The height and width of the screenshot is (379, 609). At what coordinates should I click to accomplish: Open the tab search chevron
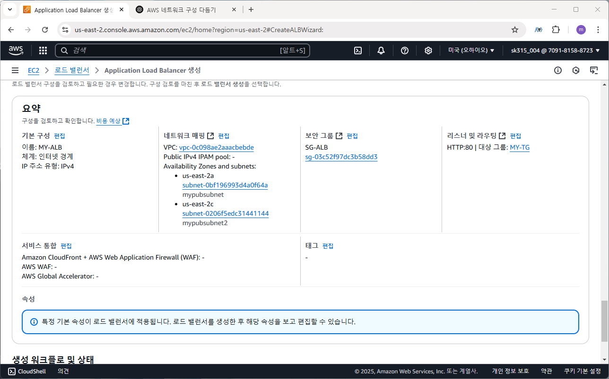[x=9, y=9]
